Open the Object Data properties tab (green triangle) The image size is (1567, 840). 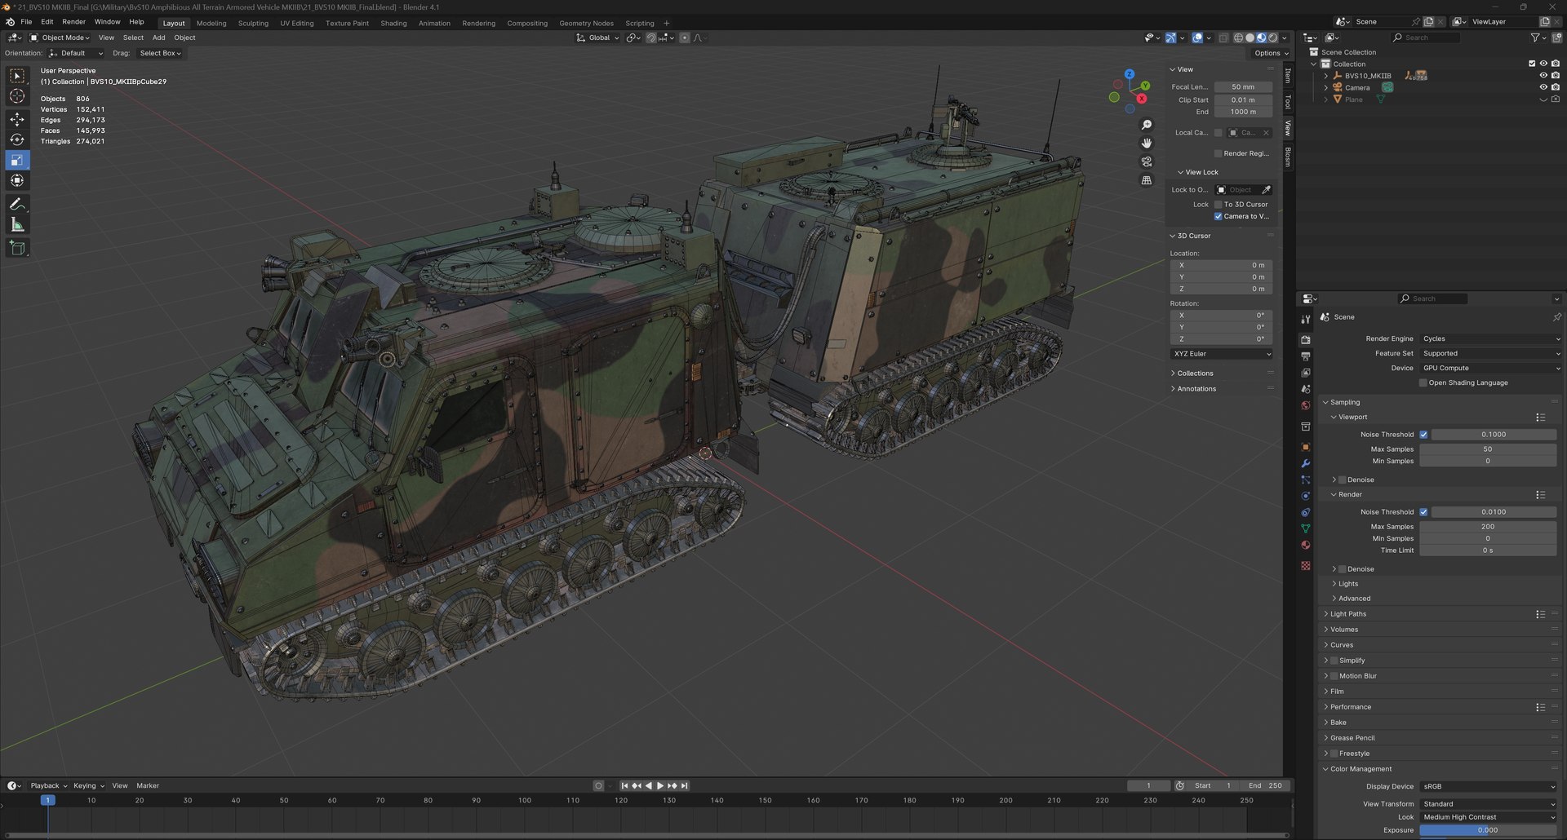(1306, 528)
